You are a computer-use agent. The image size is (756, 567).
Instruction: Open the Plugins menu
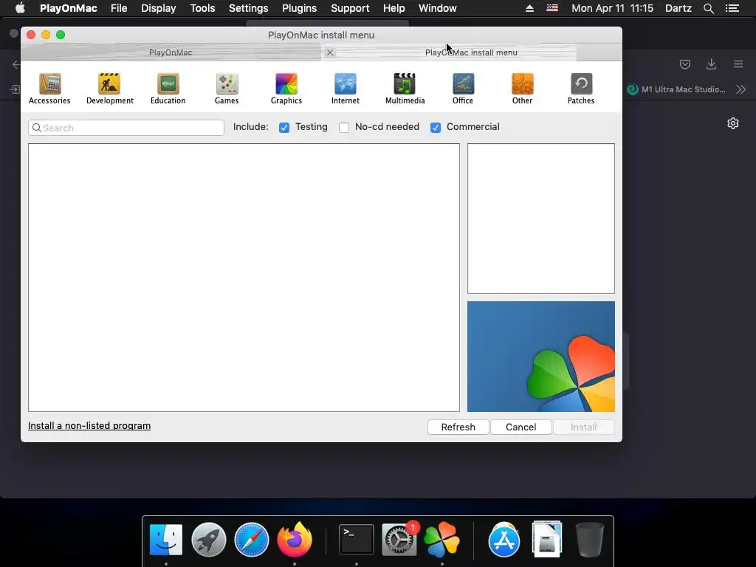tap(300, 8)
